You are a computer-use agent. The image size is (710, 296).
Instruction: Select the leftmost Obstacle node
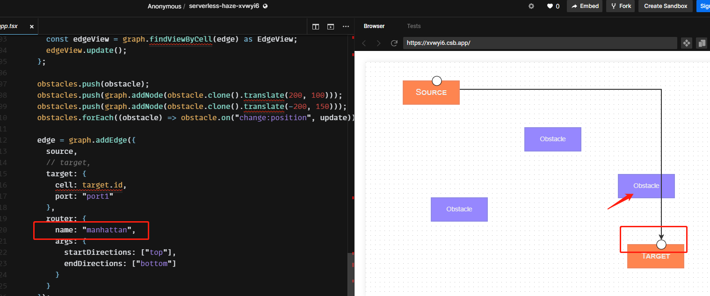[x=459, y=209]
